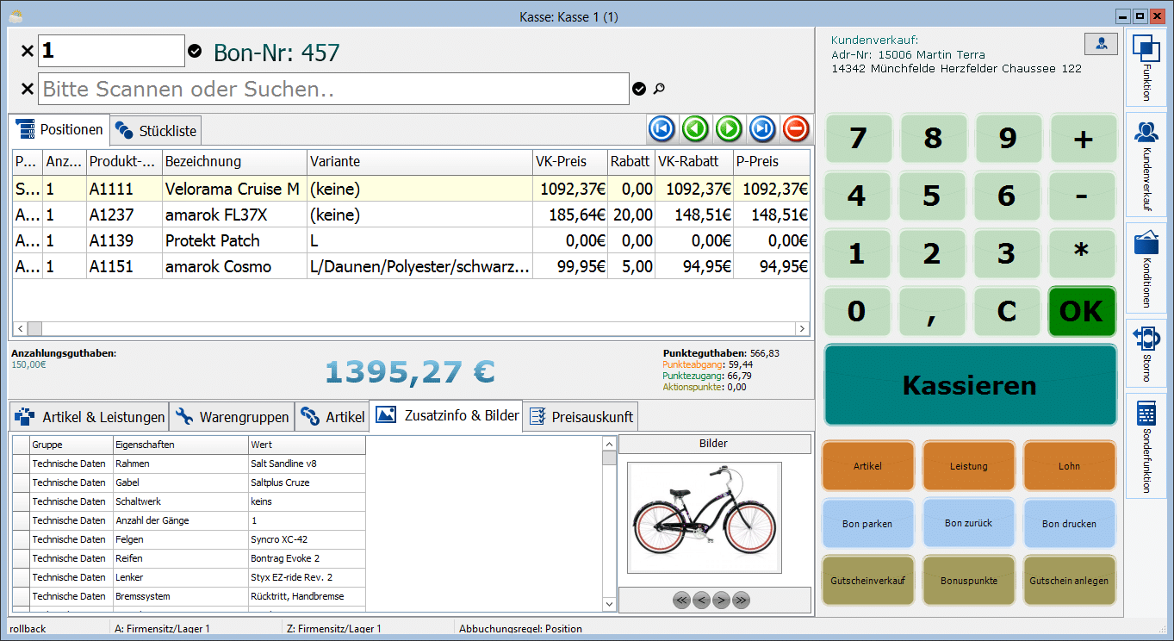Image resolution: width=1174 pixels, height=641 pixels.
Task: Clear the quantity field with the X
Action: click(27, 52)
